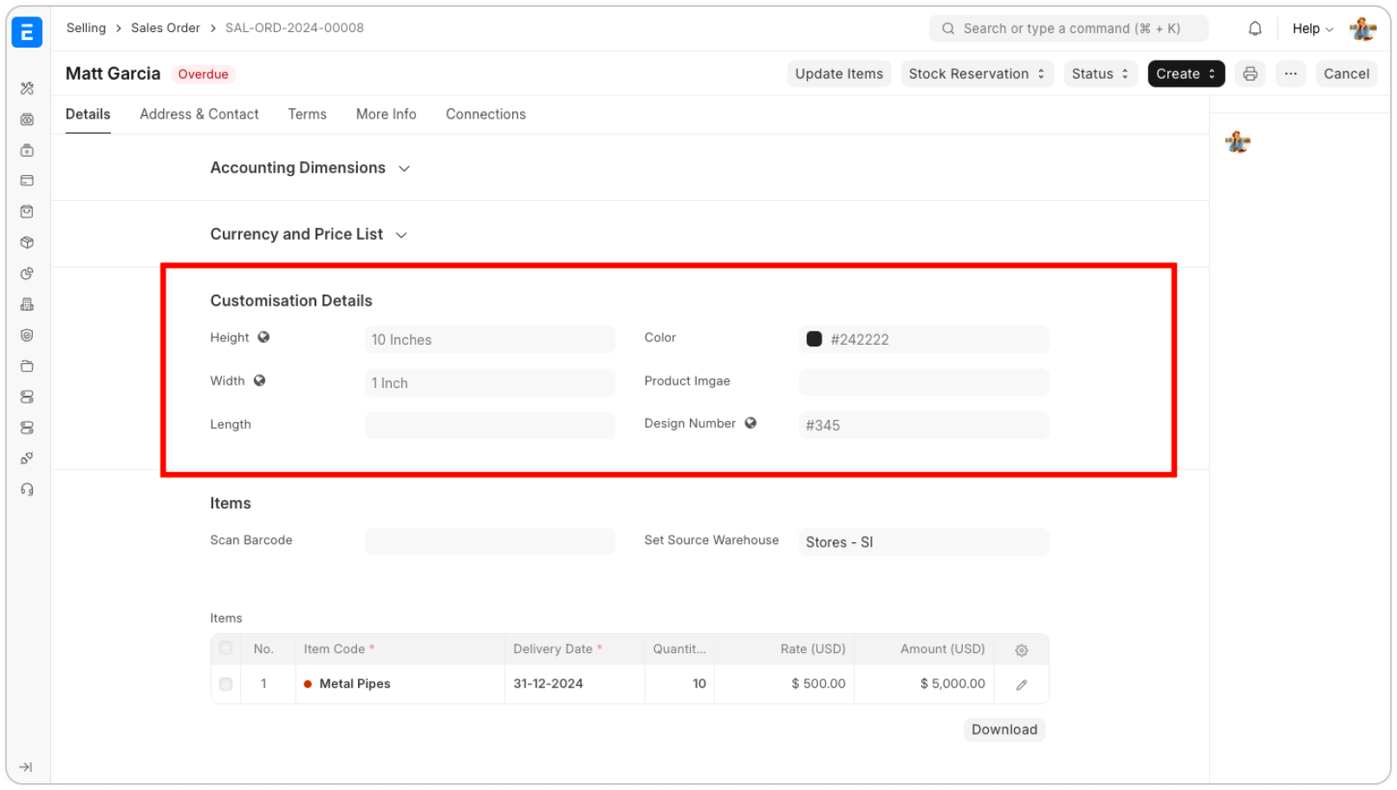Click the Set Source Warehouse field
This screenshot has width=1397, height=790.
[924, 541]
